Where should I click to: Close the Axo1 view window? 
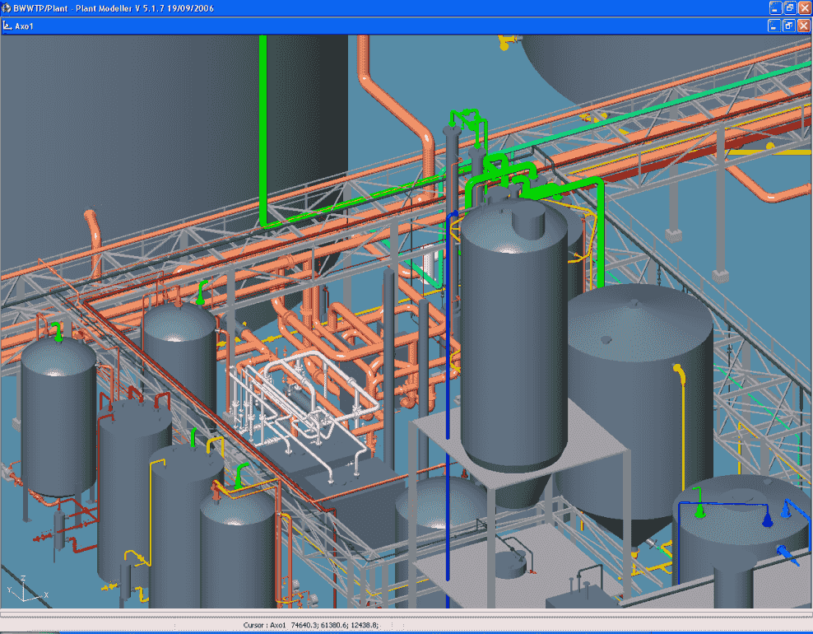[x=804, y=26]
